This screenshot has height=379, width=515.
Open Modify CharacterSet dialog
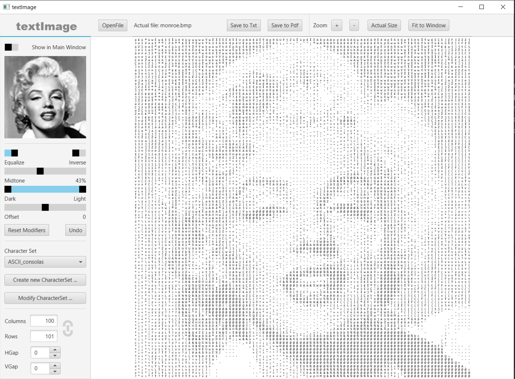pyautogui.click(x=45, y=298)
